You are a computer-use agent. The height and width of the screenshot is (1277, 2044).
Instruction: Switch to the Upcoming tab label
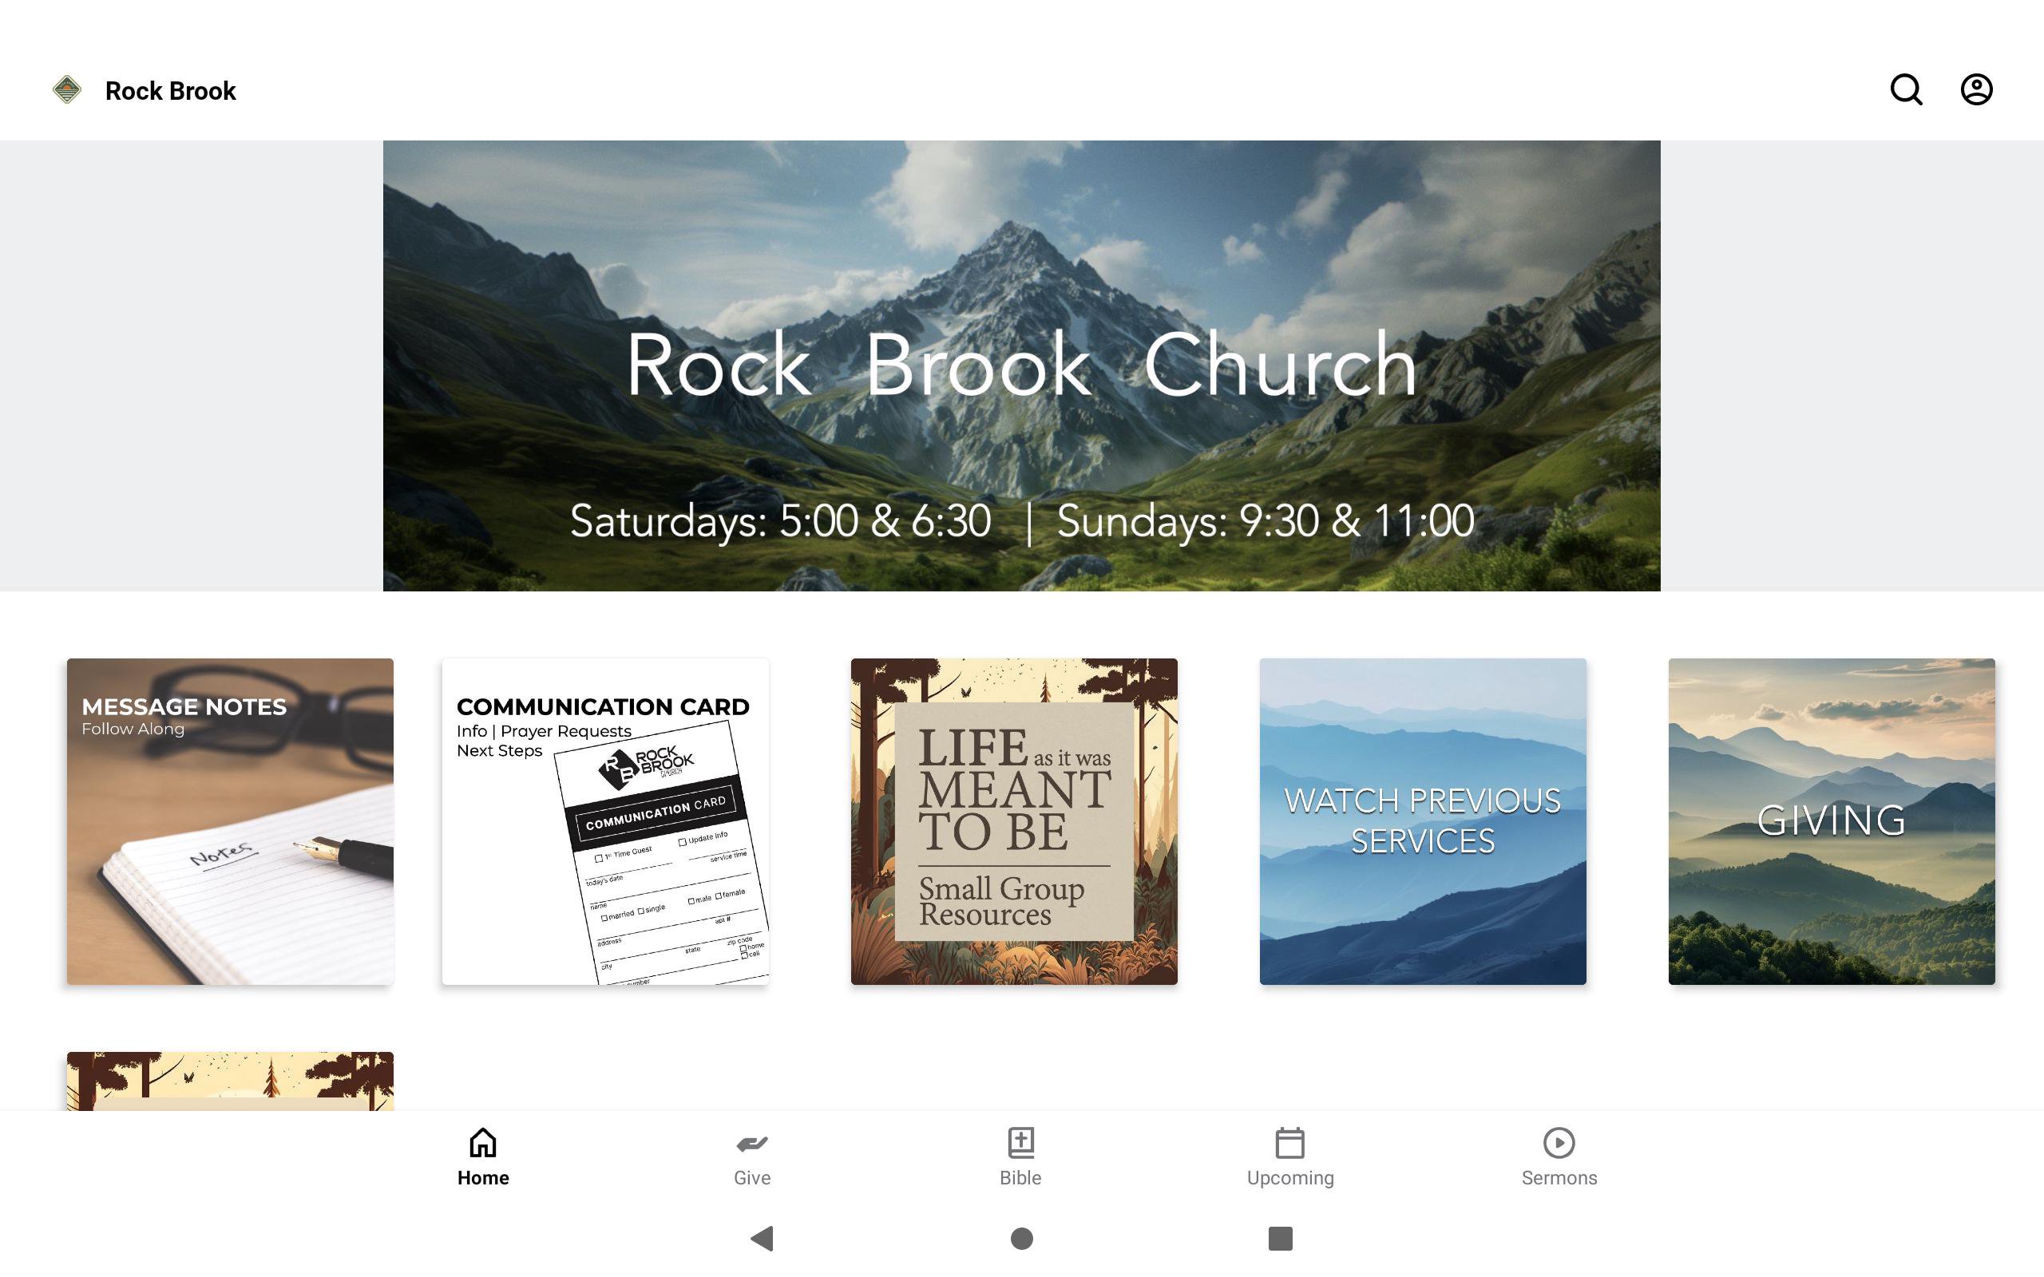(1290, 1179)
